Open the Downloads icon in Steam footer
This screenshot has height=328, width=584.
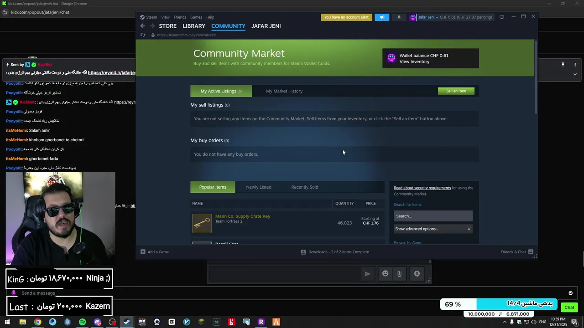[x=303, y=251]
